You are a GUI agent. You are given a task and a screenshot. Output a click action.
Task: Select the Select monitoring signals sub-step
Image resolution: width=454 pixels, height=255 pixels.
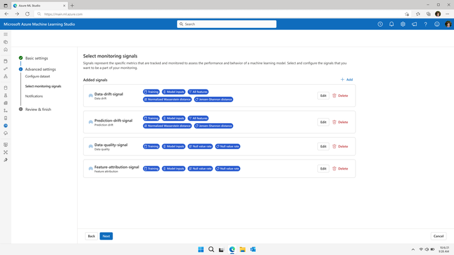43,86
